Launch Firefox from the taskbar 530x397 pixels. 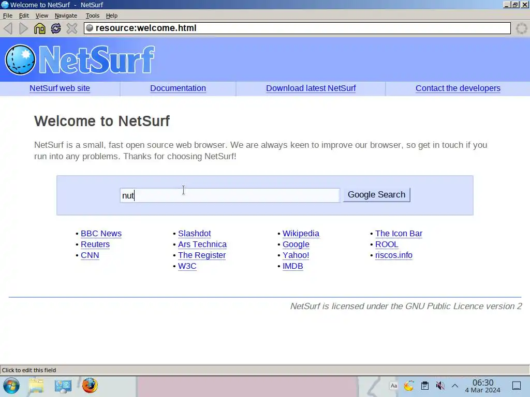[90, 386]
